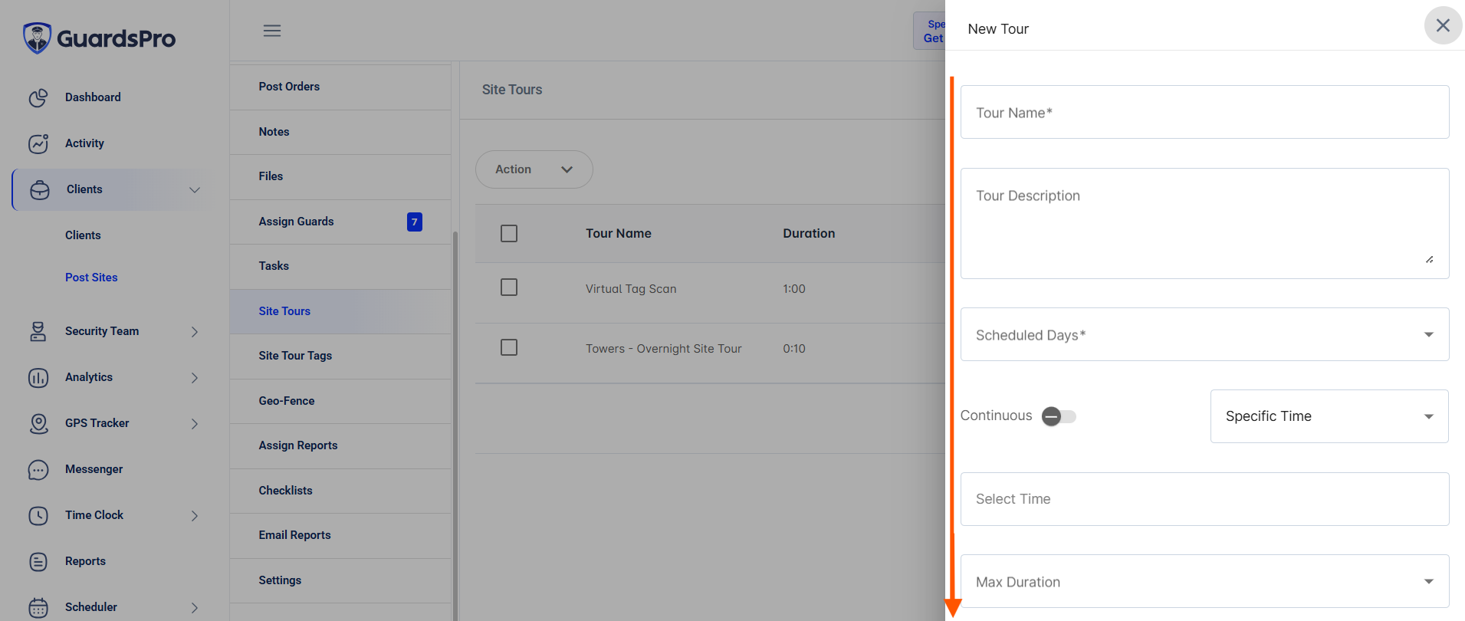Click the Reports document icon
The height and width of the screenshot is (621, 1465).
click(38, 561)
